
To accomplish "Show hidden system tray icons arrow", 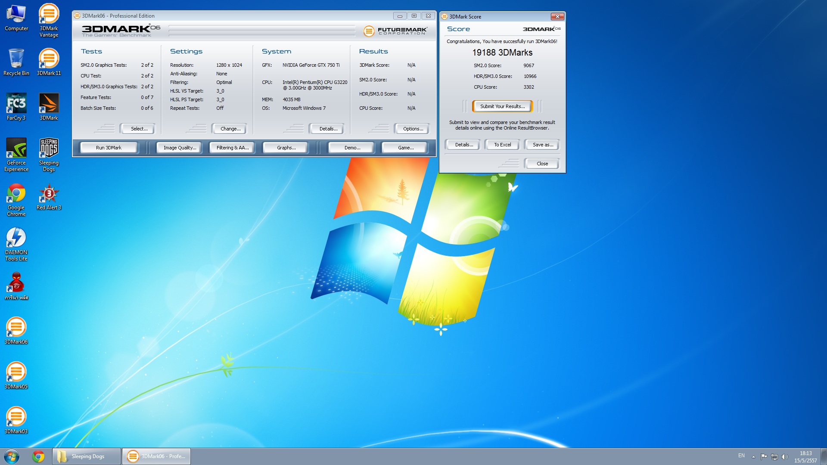I will click(x=753, y=456).
